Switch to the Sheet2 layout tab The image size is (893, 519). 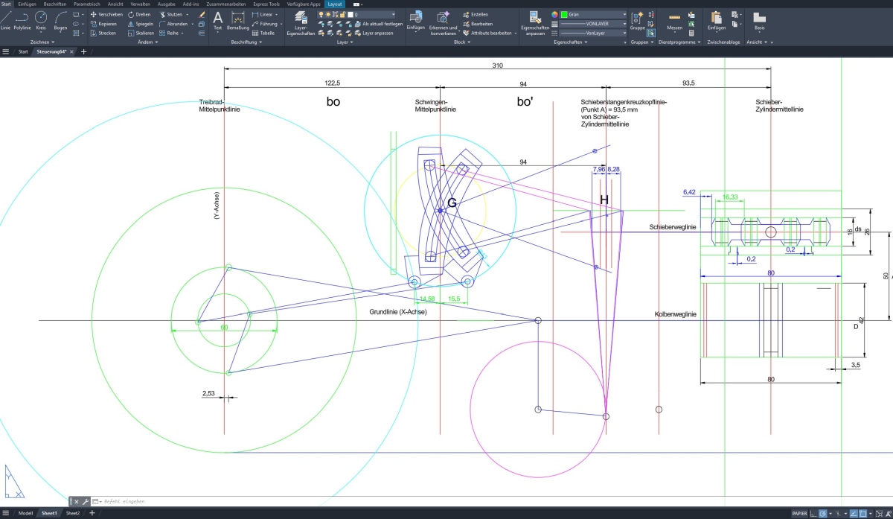(73, 513)
